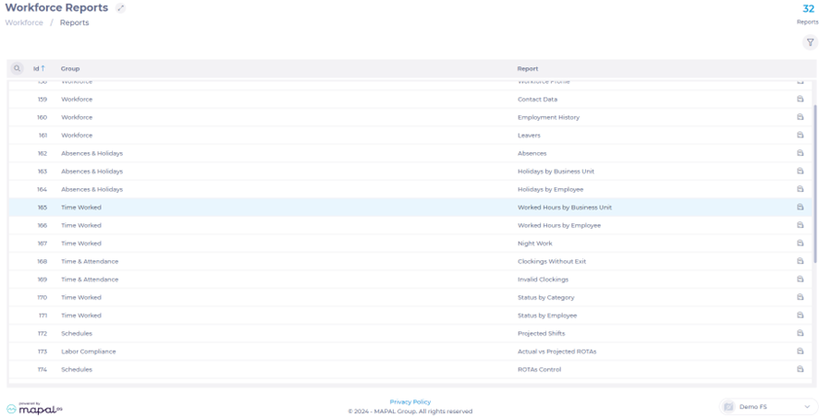The height and width of the screenshot is (417, 819).
Task: Open the Demo FS dropdown
Action: 768,407
